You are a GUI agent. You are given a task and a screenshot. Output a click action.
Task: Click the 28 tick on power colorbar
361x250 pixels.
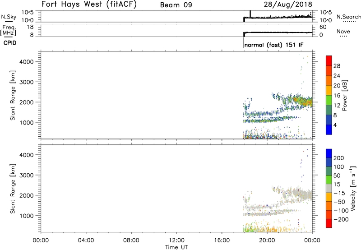click(337, 66)
